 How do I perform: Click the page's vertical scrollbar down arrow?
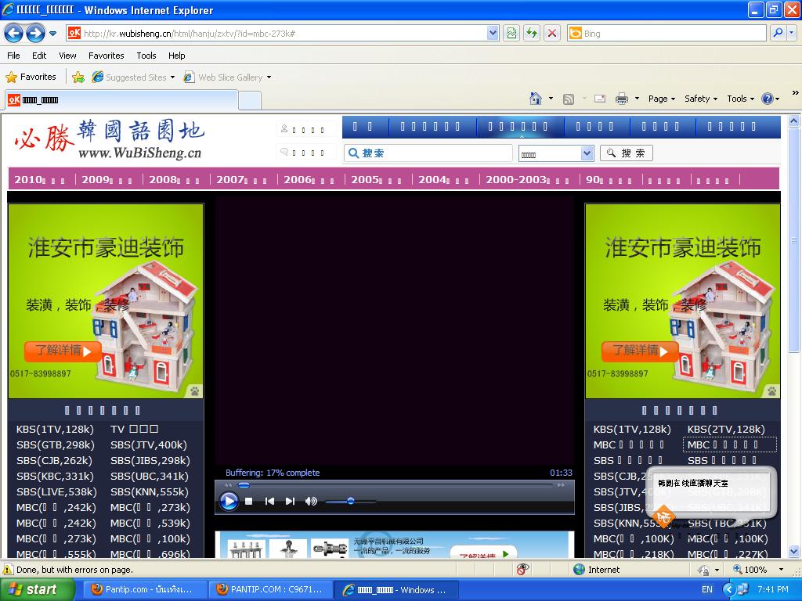click(x=793, y=552)
